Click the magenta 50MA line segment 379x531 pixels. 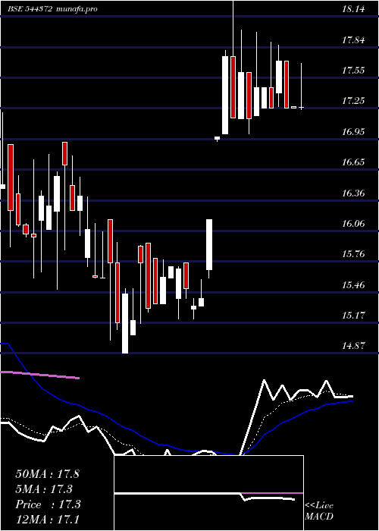tap(40, 375)
